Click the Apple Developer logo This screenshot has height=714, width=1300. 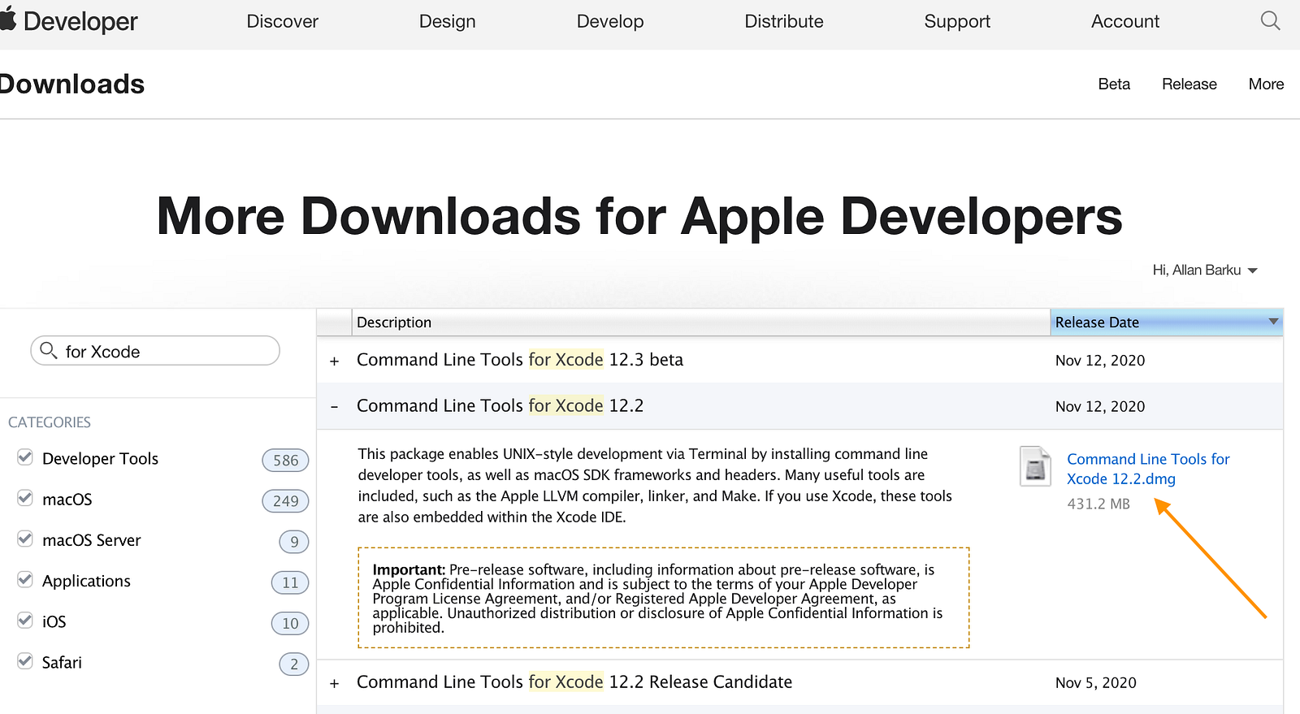pyautogui.click(x=69, y=21)
